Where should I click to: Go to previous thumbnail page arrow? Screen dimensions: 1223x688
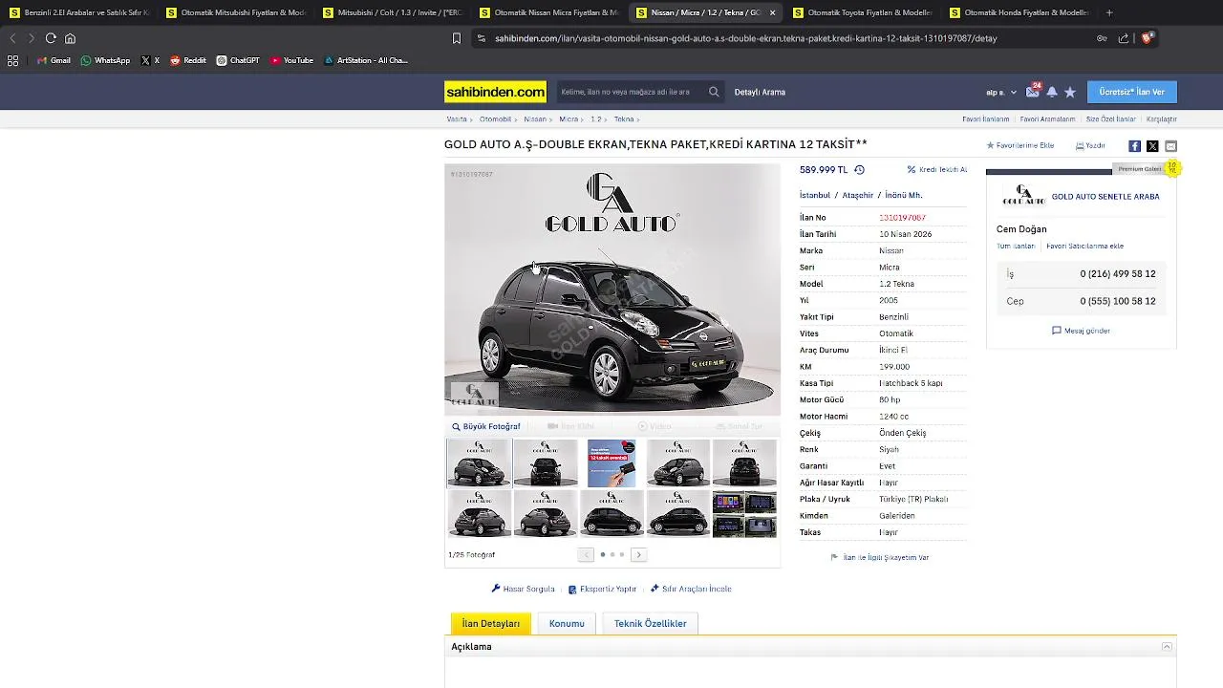point(587,554)
